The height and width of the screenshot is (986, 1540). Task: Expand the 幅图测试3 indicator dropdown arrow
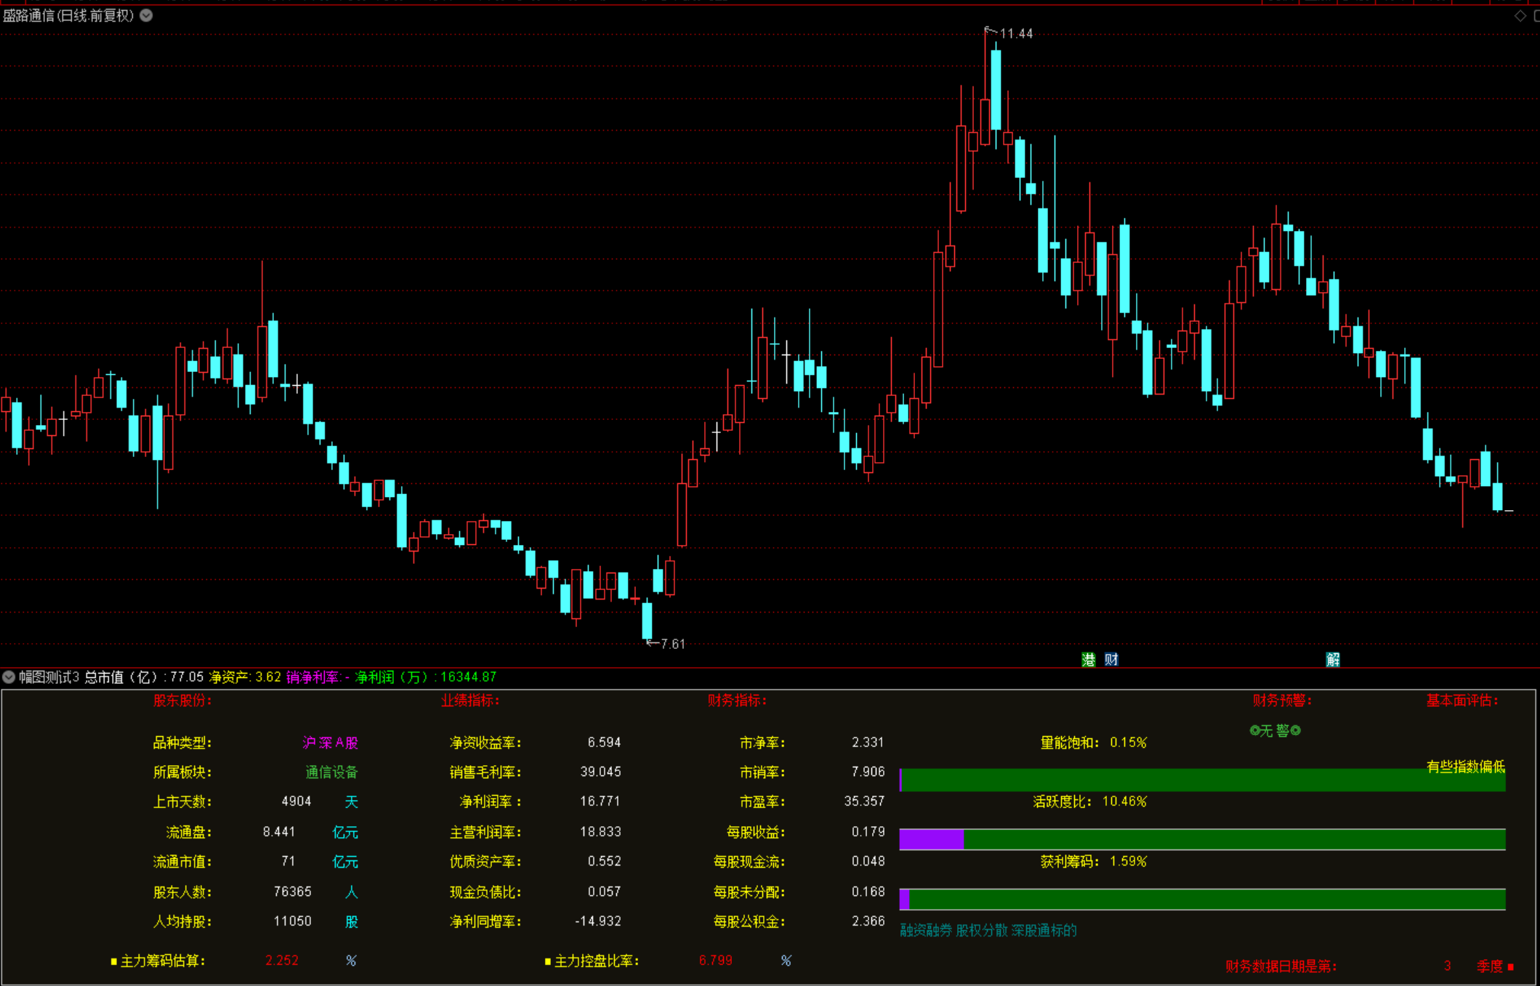coord(9,677)
